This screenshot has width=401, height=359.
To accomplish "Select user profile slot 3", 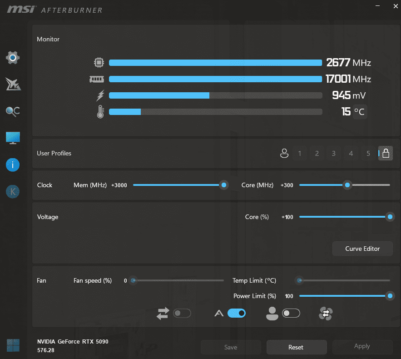I will (x=334, y=154).
